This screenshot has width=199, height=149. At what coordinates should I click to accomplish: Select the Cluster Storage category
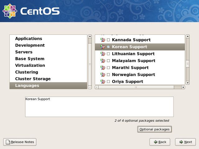pos(49,79)
